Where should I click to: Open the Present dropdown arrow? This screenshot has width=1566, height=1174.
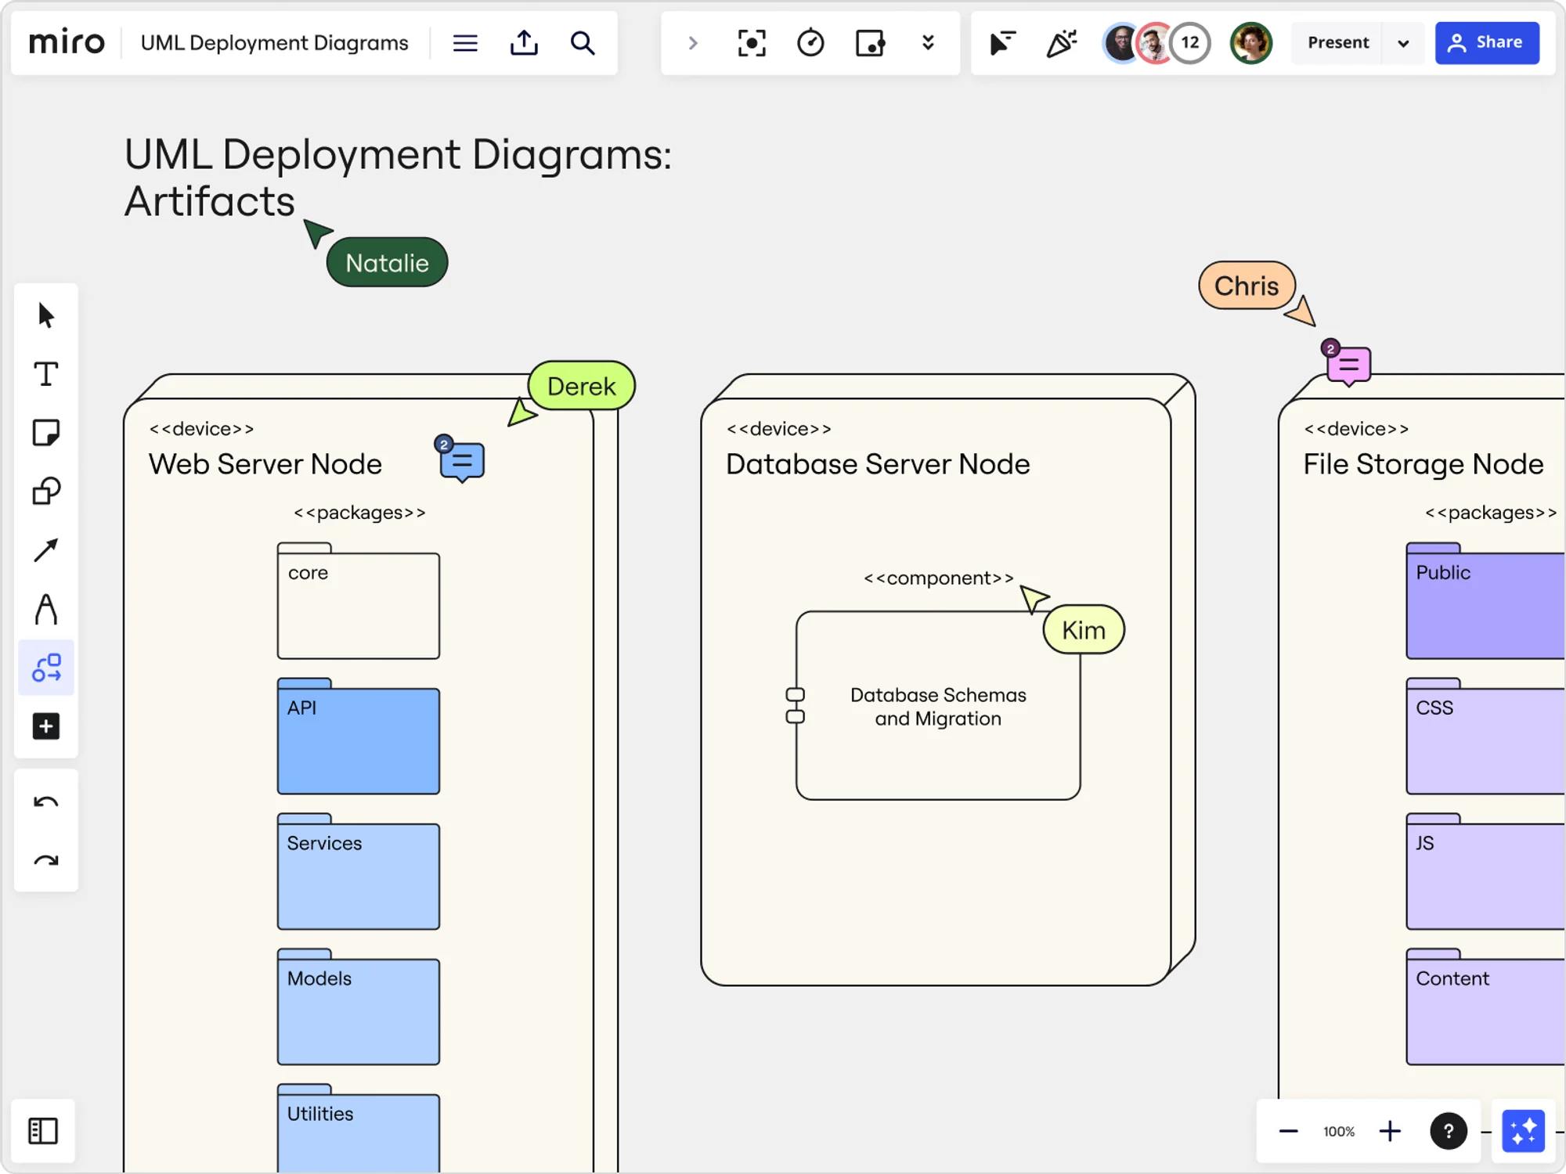(1403, 43)
